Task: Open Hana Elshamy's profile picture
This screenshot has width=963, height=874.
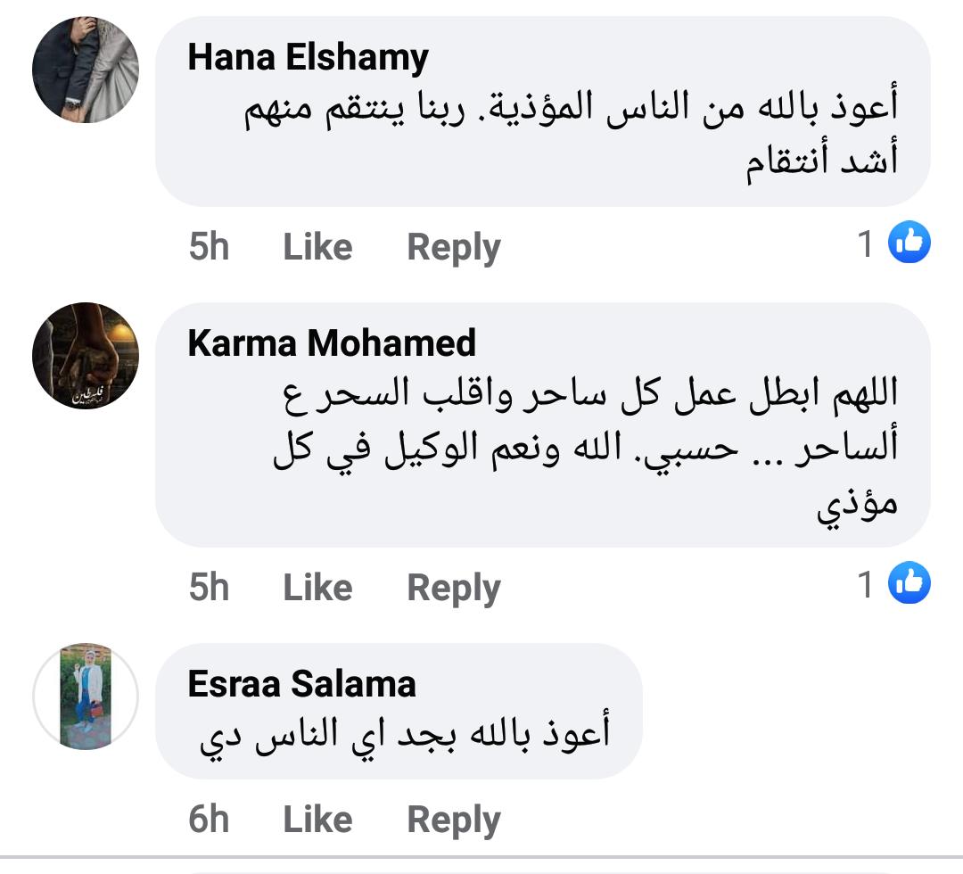Action: click(86, 70)
